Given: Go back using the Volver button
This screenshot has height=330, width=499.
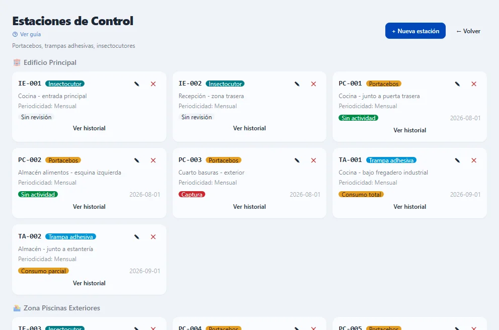Looking at the screenshot, I should [x=468, y=31].
